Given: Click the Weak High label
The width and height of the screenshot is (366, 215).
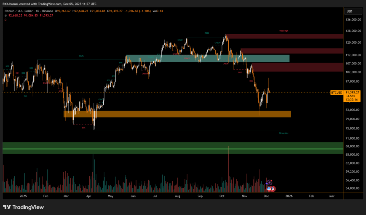Looking at the screenshot, I should tap(283, 31).
